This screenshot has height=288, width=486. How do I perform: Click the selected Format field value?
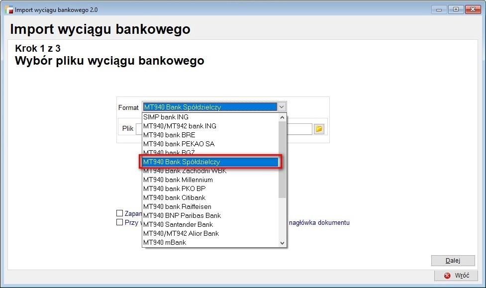(x=210, y=107)
